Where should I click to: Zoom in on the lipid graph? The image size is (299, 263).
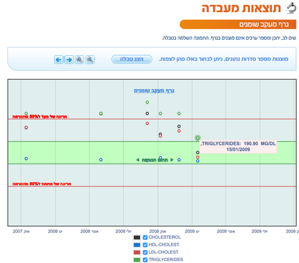[79, 59]
